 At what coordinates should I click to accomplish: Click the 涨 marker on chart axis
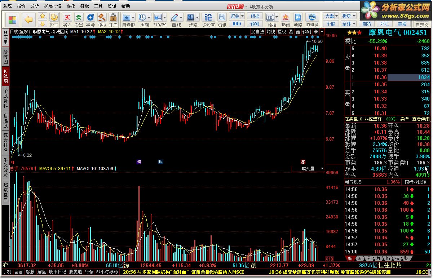(303, 162)
